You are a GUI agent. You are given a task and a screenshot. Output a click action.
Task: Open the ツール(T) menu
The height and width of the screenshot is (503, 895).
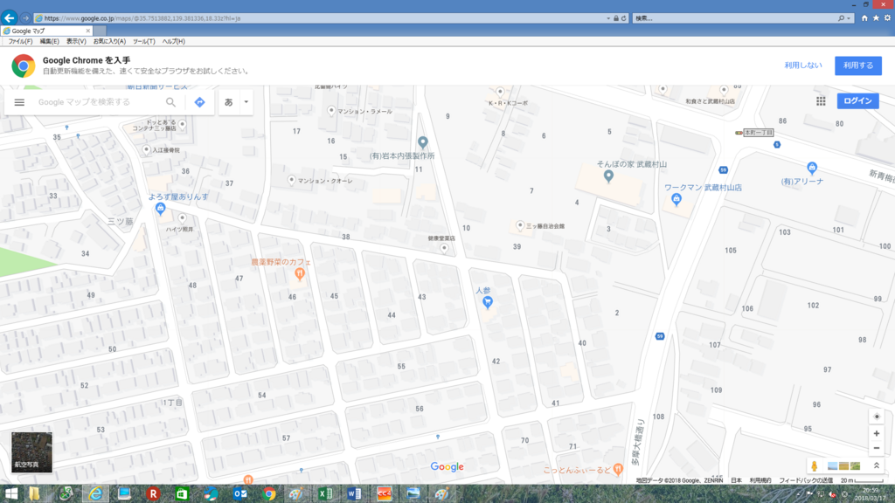coord(144,42)
